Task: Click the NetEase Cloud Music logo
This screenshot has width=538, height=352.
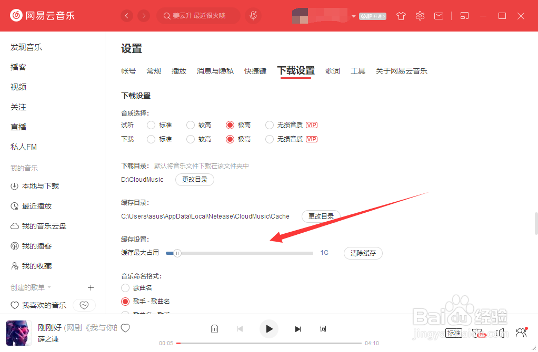Action: pyautogui.click(x=42, y=15)
